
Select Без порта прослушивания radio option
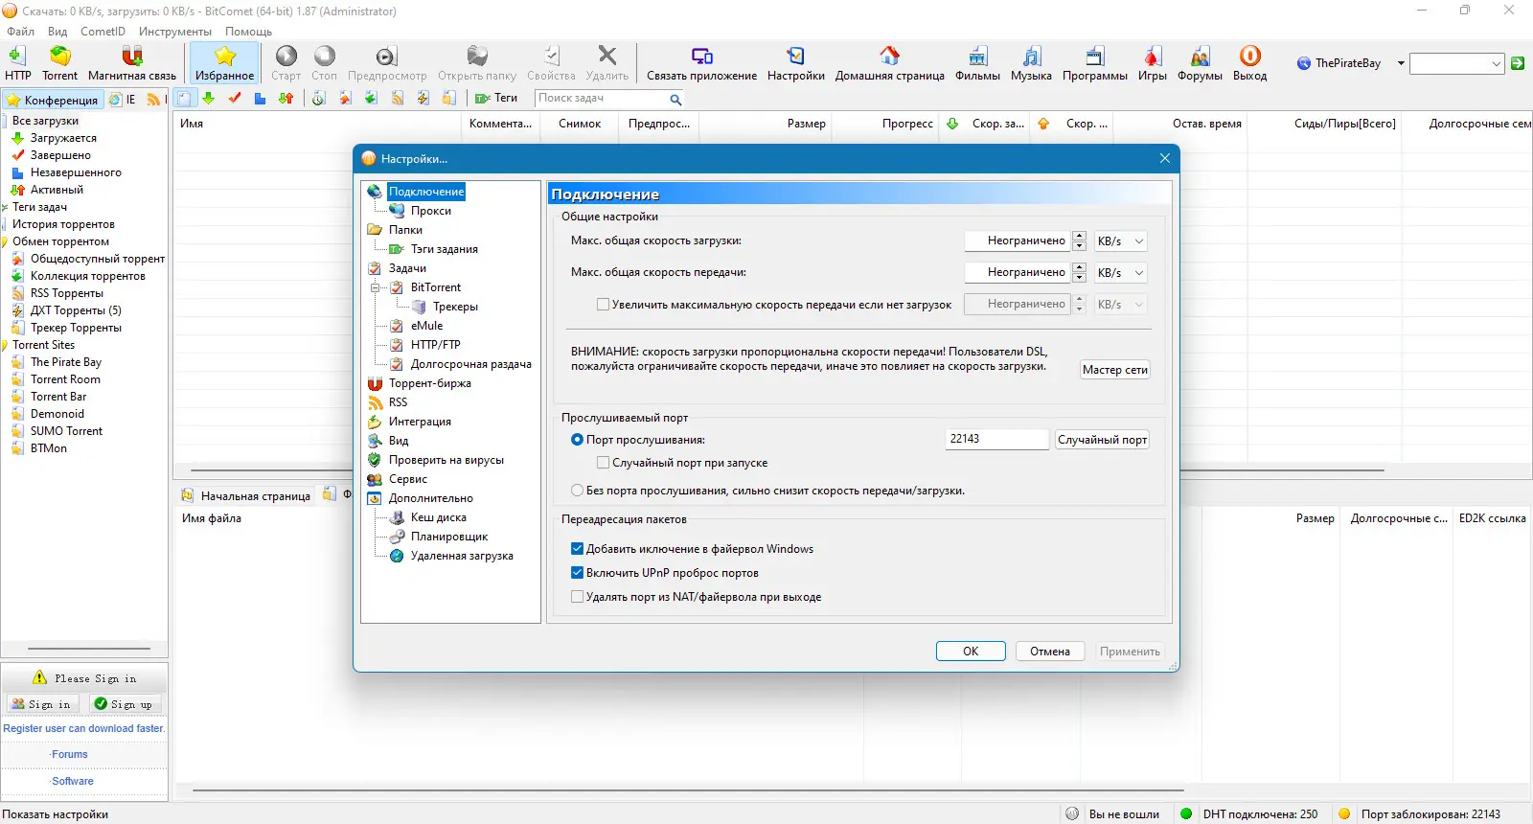[x=577, y=491]
